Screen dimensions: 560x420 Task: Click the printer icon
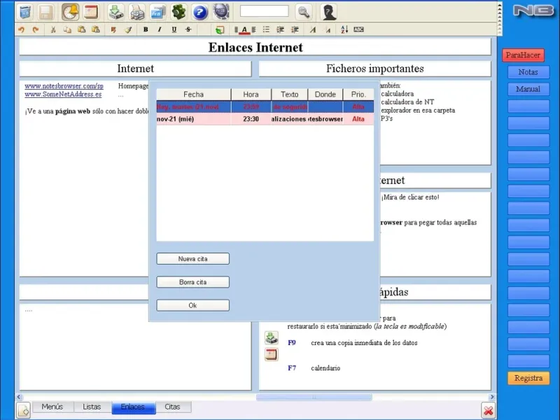coord(136,12)
